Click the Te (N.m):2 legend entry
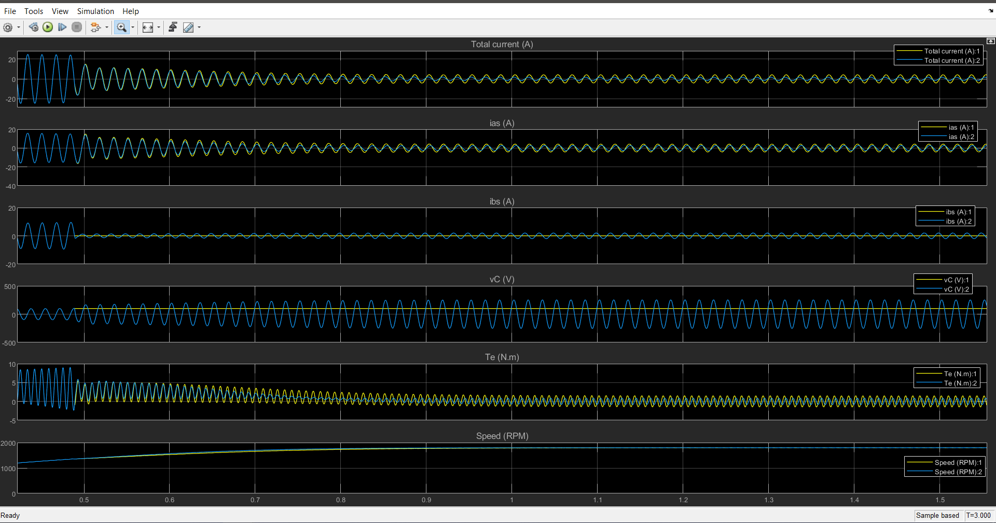The height and width of the screenshot is (523, 996). point(960,383)
